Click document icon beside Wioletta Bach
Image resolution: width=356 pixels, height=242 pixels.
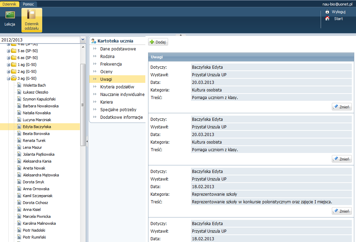[19, 85]
